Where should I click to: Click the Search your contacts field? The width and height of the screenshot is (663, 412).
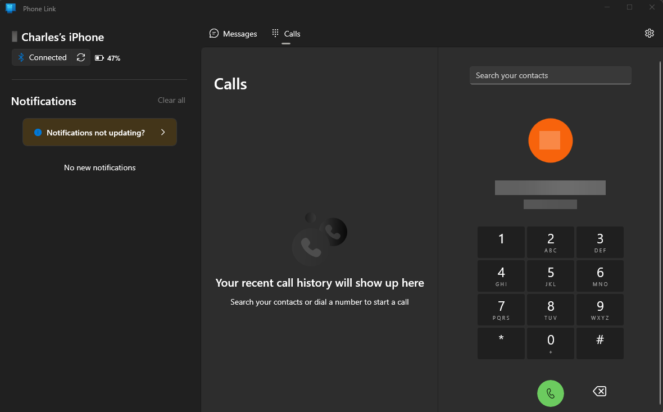pyautogui.click(x=550, y=75)
